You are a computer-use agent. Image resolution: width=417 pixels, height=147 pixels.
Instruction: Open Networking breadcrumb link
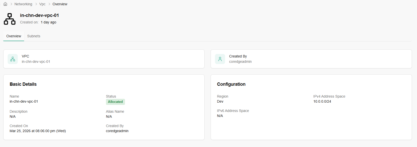[x=23, y=4]
